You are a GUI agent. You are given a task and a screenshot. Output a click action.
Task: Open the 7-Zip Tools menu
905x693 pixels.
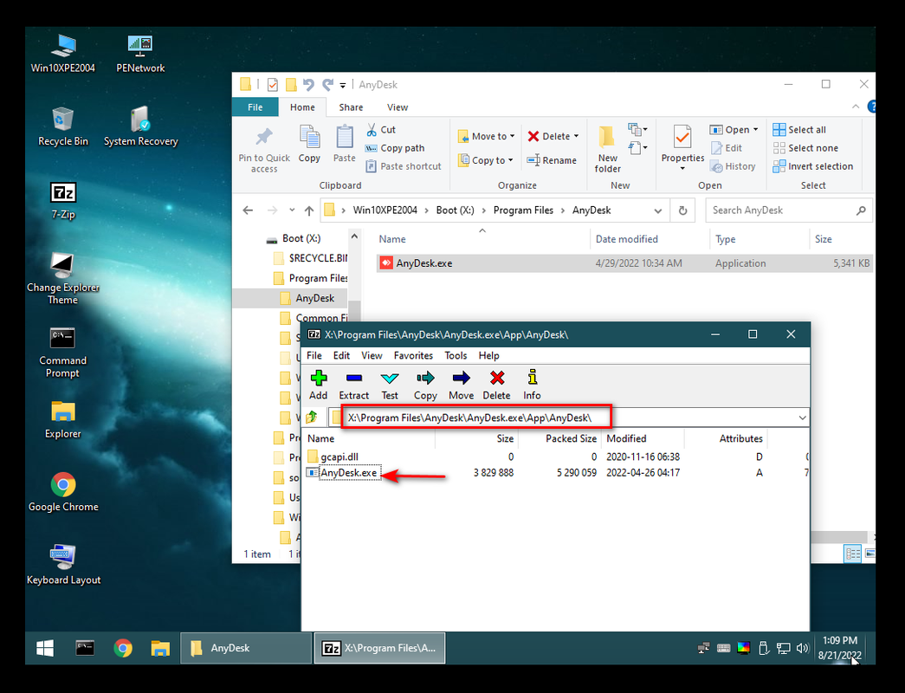click(x=456, y=356)
